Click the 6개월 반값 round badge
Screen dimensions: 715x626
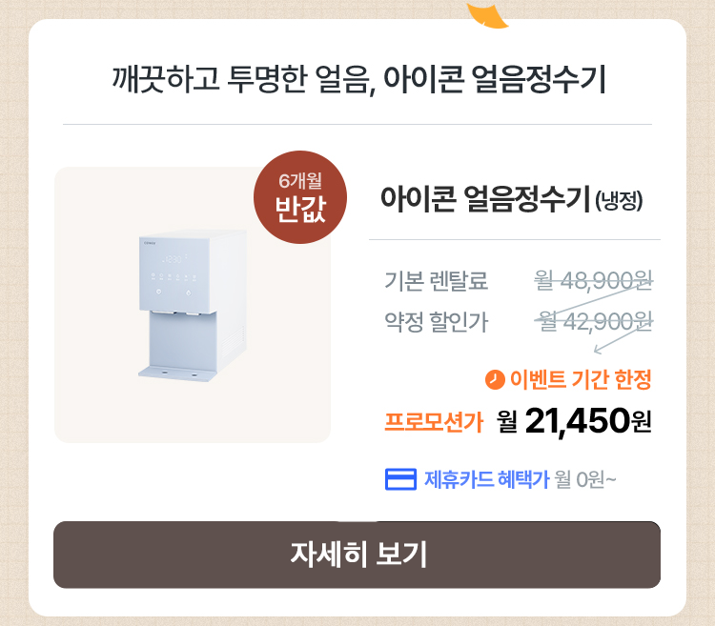click(299, 198)
